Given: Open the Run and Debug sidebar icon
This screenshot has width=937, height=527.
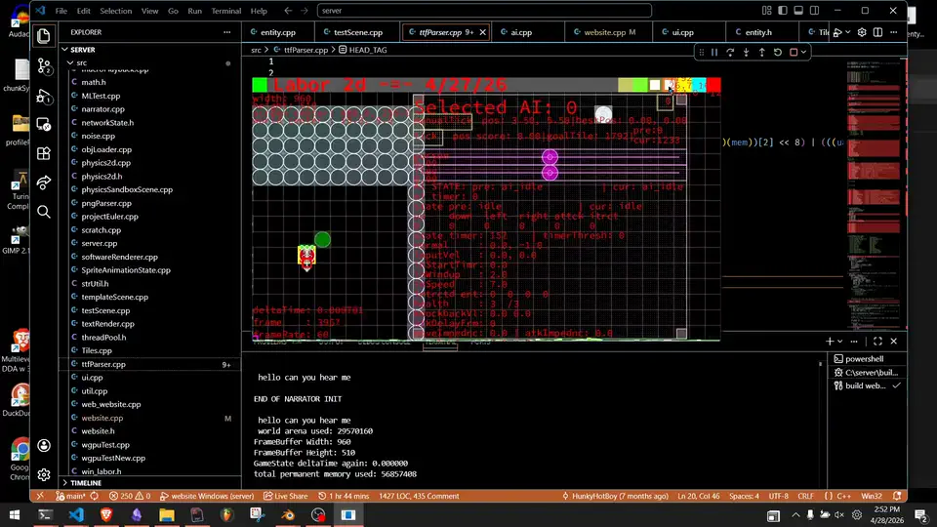Looking at the screenshot, I should coord(44,96).
